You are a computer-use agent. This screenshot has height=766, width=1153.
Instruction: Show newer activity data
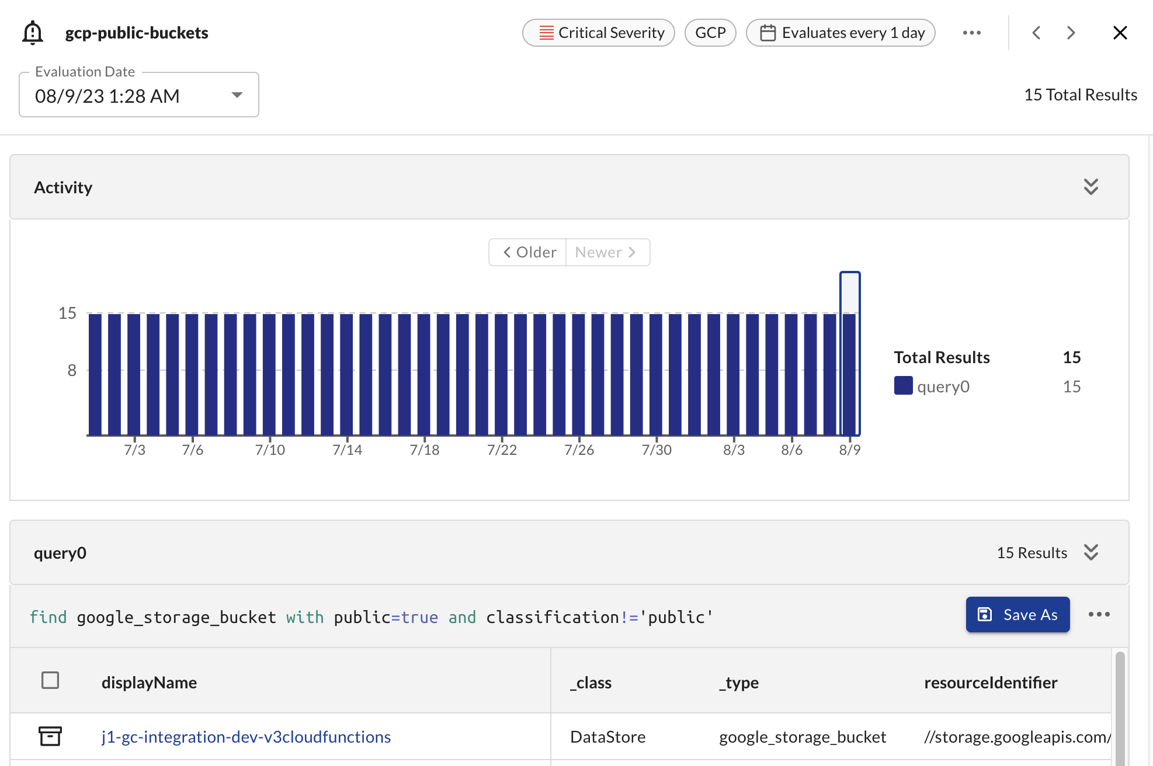click(607, 252)
